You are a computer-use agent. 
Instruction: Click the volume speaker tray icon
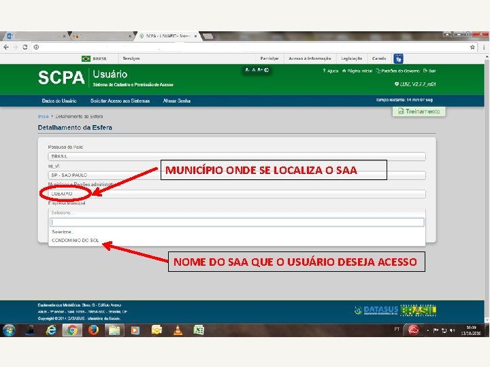click(x=452, y=330)
